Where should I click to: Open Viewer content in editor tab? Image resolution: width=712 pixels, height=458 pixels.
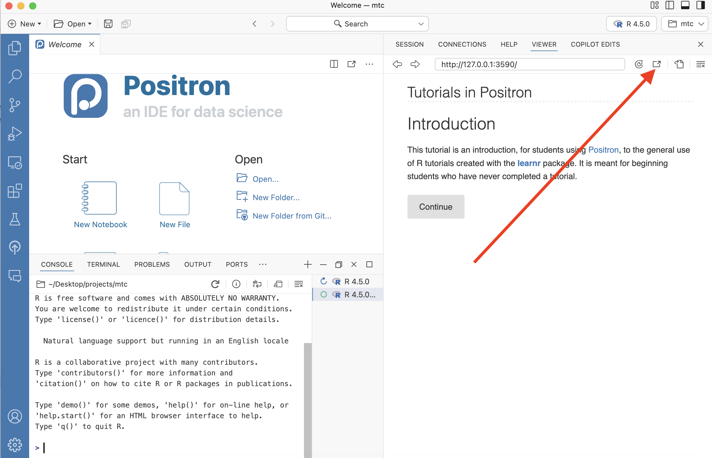(679, 64)
